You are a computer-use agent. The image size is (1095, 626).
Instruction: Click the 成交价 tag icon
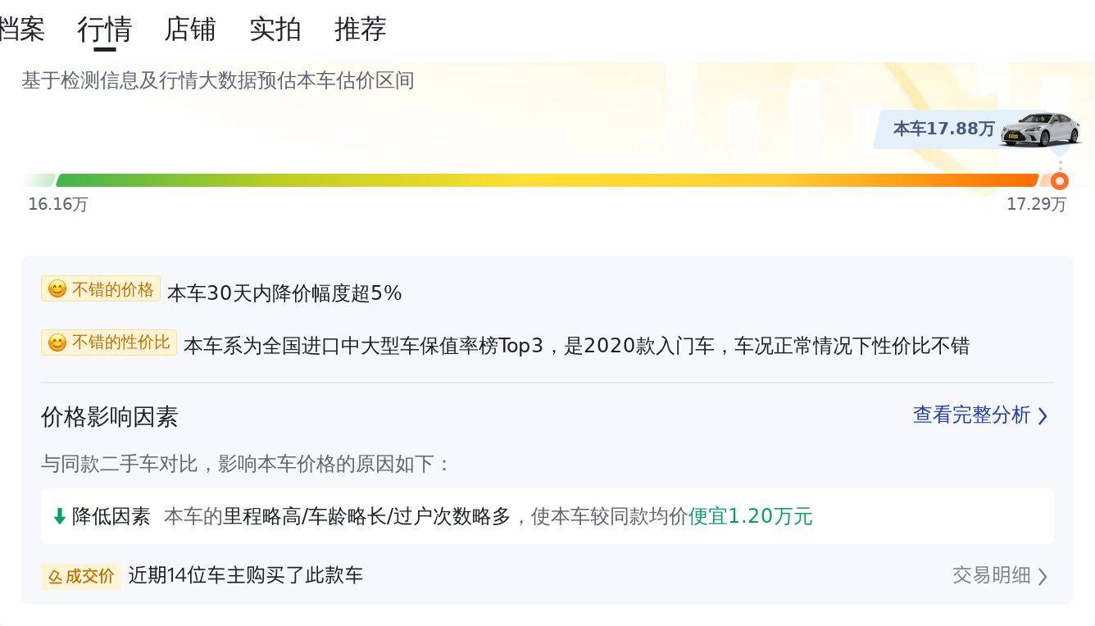56,576
